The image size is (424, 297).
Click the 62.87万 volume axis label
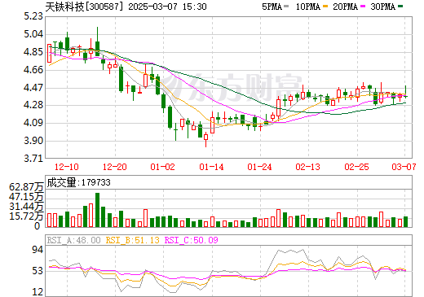click(x=26, y=186)
